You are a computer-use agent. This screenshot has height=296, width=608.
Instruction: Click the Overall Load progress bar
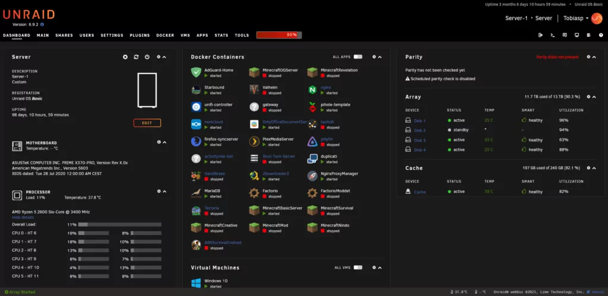point(120,224)
